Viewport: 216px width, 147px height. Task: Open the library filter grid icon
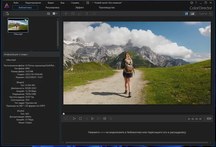point(48,13)
